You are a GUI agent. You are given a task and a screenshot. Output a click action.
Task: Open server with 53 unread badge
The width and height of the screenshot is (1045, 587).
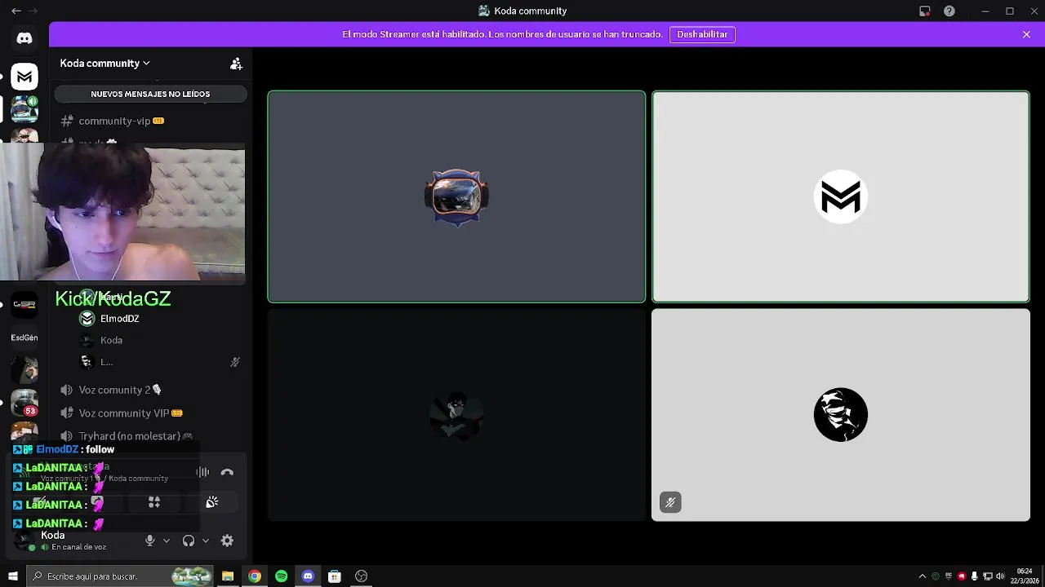point(24,403)
